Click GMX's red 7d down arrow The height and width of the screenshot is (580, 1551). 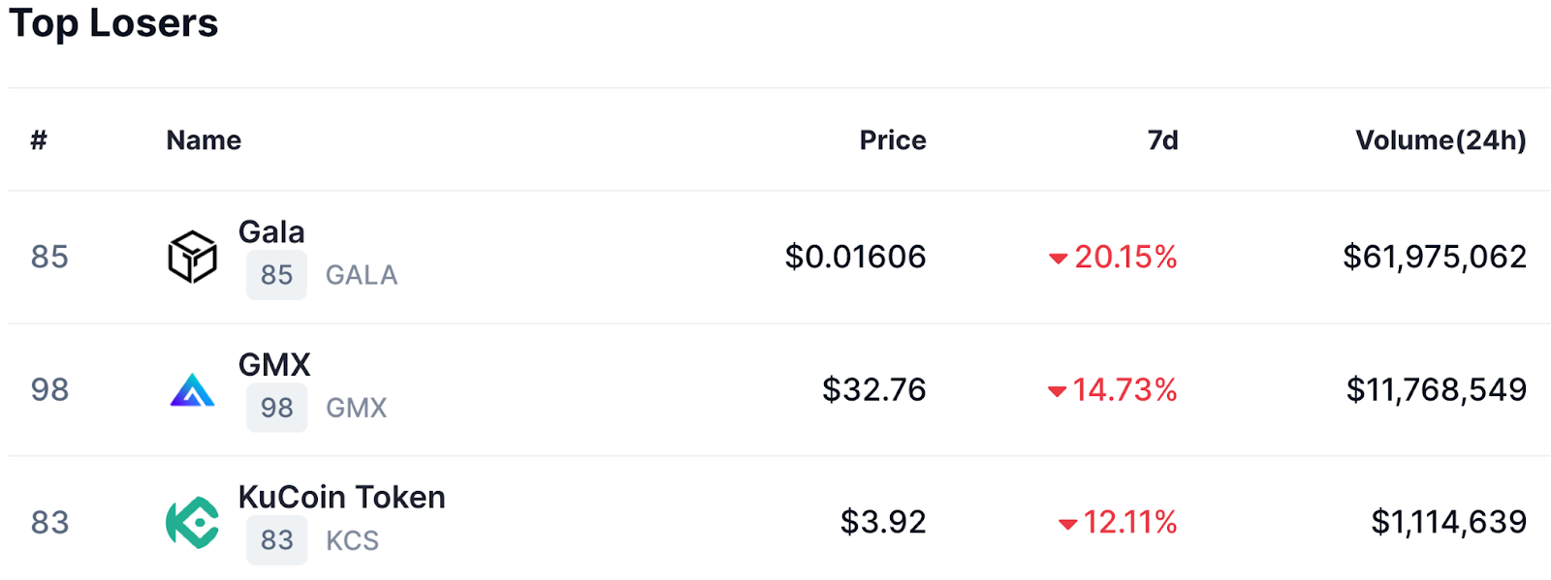(x=1057, y=391)
